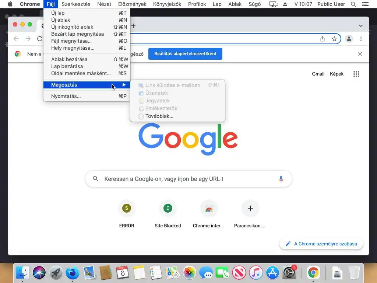The height and width of the screenshot is (283, 377).
Task: Open the Nézet menu
Action: (x=104, y=4)
